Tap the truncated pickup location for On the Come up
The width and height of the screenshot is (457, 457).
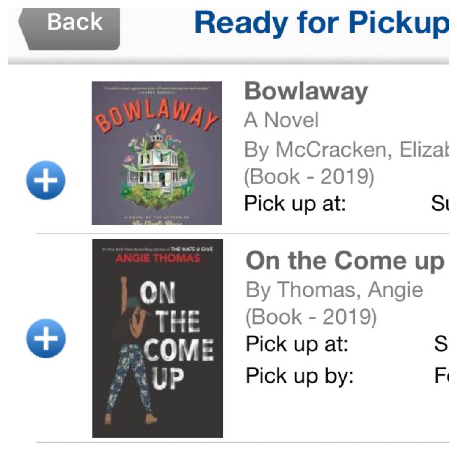441,344
